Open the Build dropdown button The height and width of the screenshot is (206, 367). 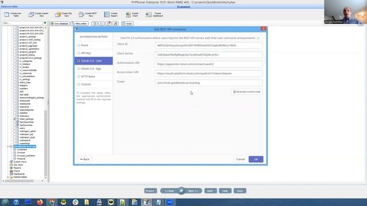point(210,191)
